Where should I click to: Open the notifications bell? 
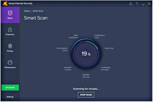(x=131, y=3)
